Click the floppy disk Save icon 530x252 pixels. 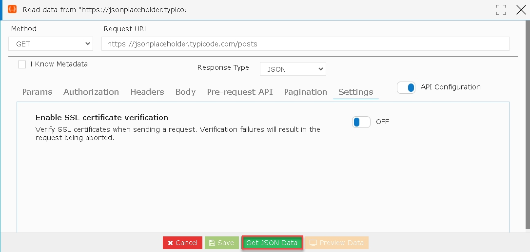click(212, 243)
